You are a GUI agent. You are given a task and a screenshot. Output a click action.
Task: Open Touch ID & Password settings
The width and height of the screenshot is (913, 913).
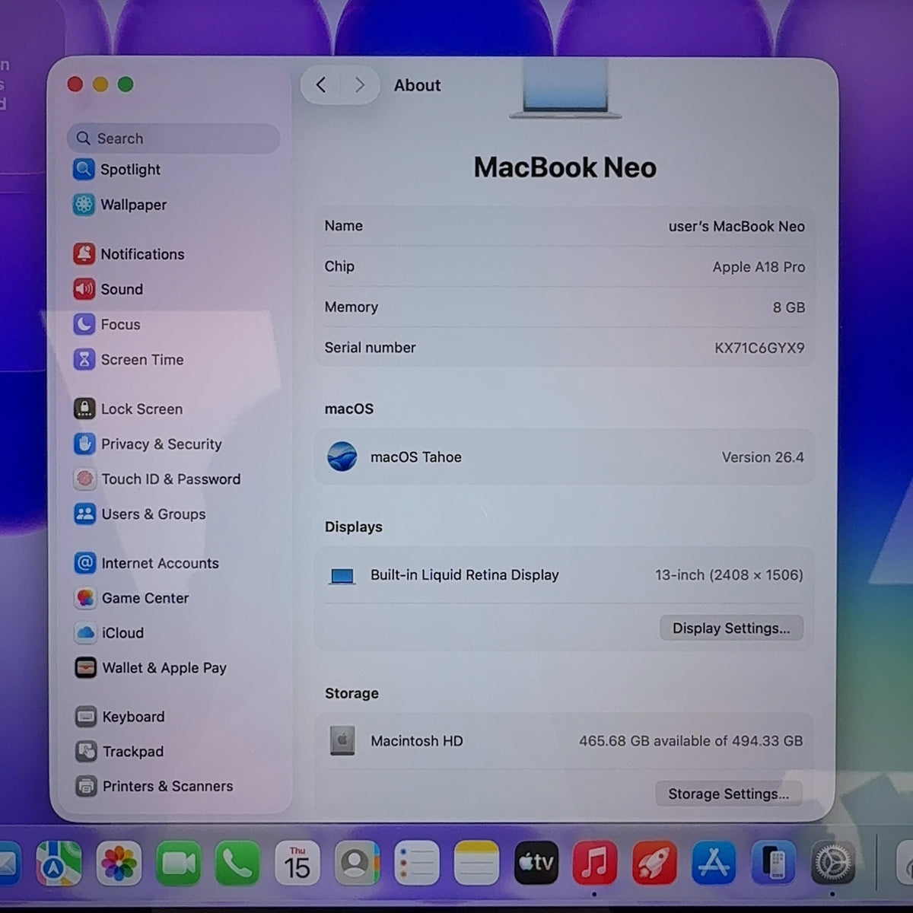157,479
